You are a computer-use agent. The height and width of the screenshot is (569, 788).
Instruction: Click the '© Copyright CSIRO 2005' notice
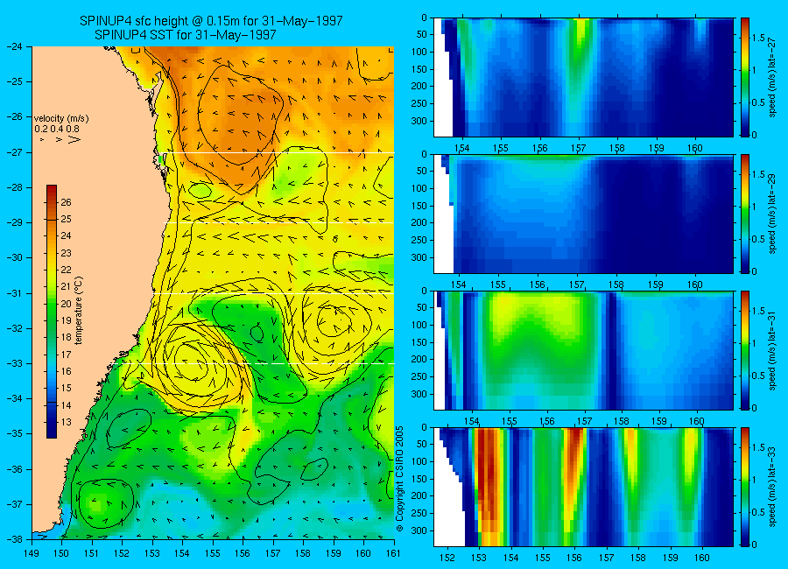point(400,479)
